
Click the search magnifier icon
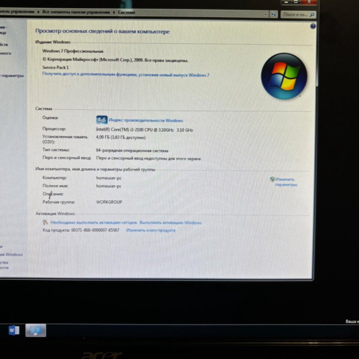(x=312, y=14)
